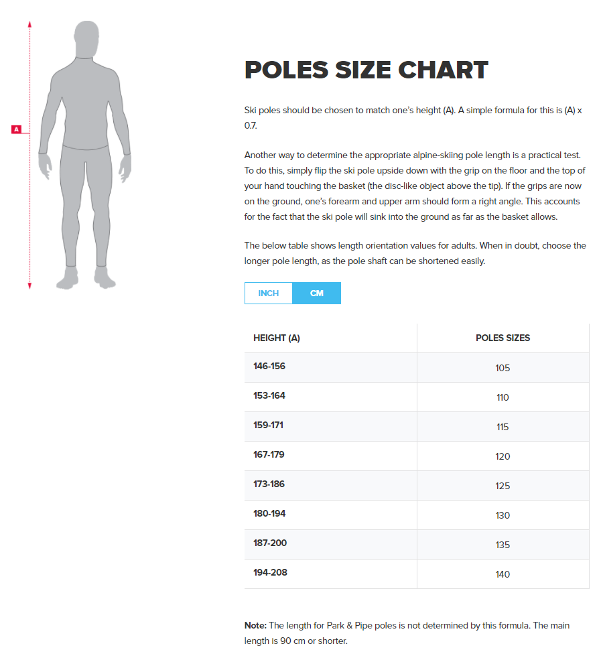Click the bold "Note:" label text
Image resolution: width=601 pixels, height=656 pixels.
tap(255, 625)
